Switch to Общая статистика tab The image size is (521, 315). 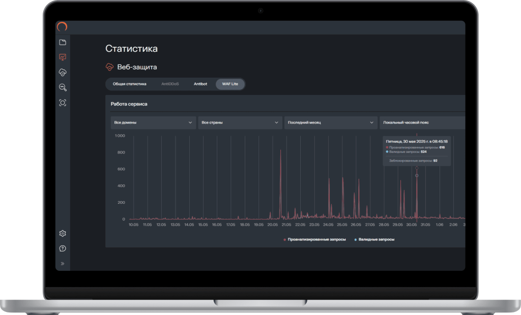[130, 84]
